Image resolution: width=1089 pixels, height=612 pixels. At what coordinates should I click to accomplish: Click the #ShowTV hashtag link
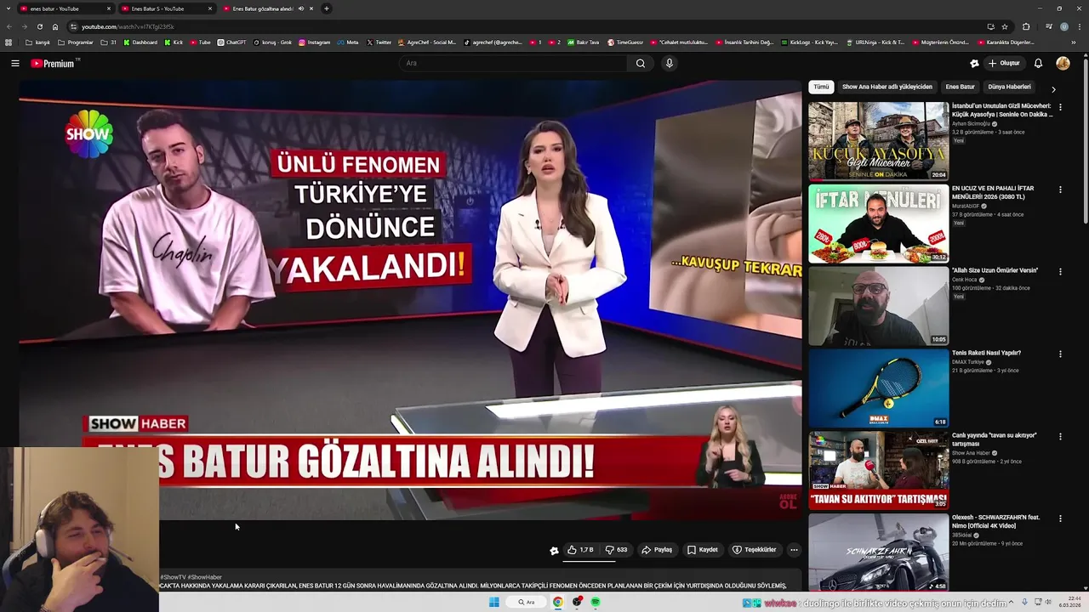tap(173, 577)
